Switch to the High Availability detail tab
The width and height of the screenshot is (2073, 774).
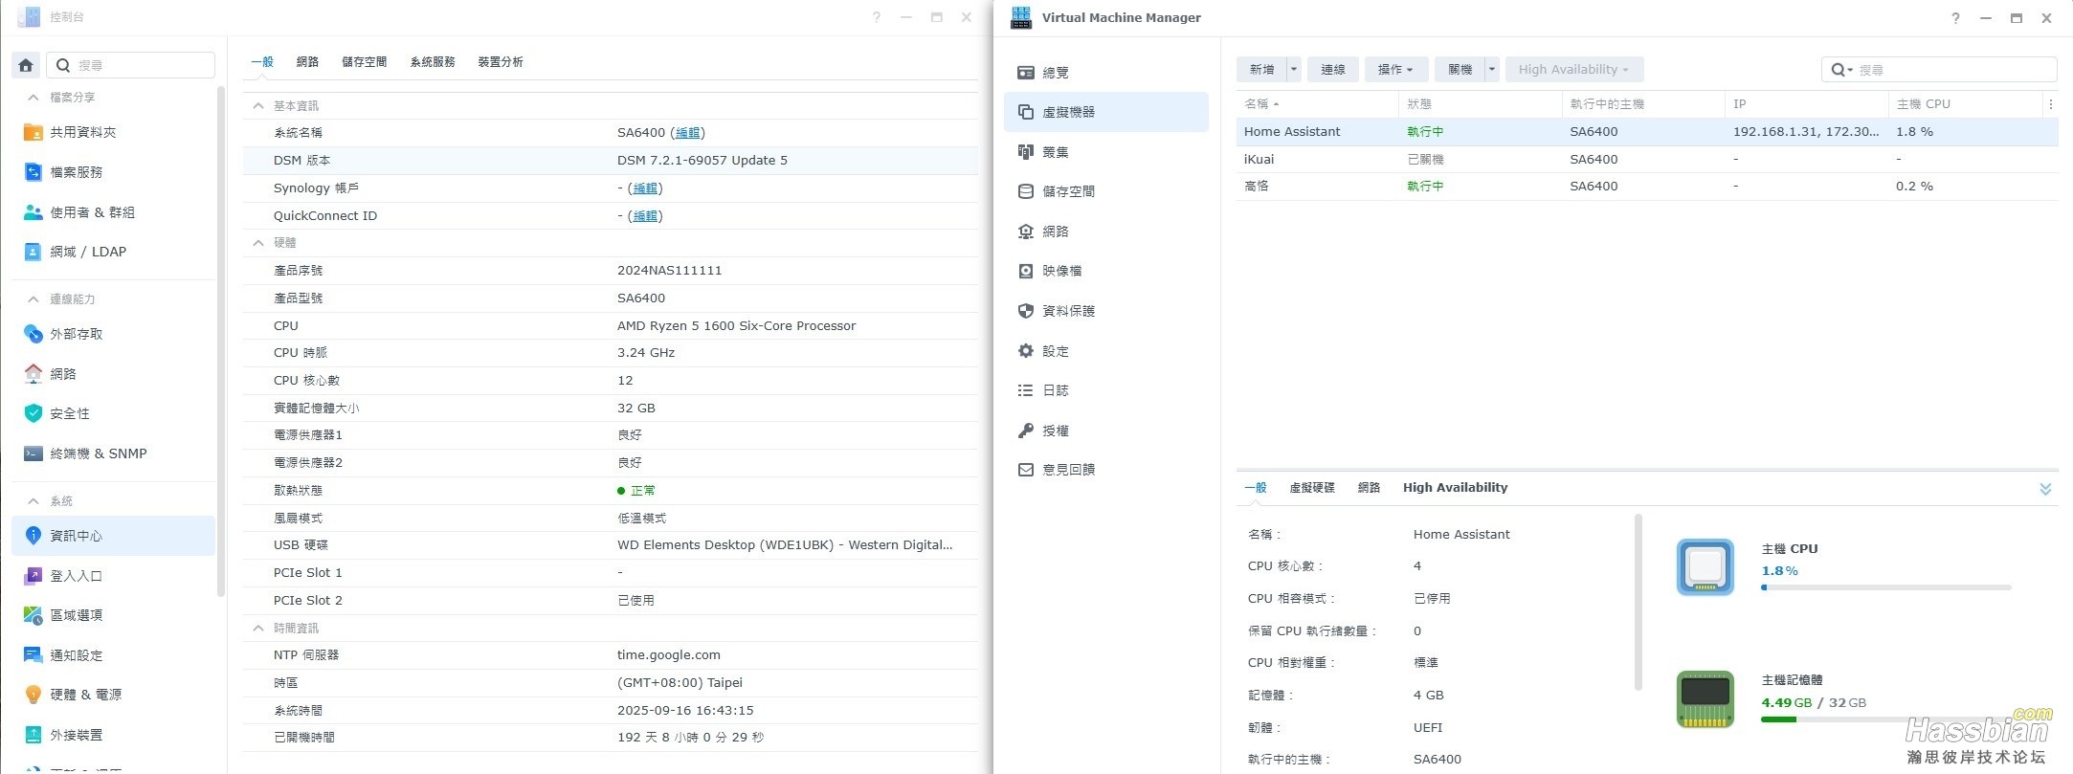[x=1455, y=488]
